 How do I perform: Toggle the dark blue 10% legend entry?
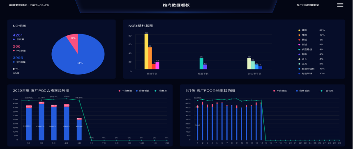(311, 73)
